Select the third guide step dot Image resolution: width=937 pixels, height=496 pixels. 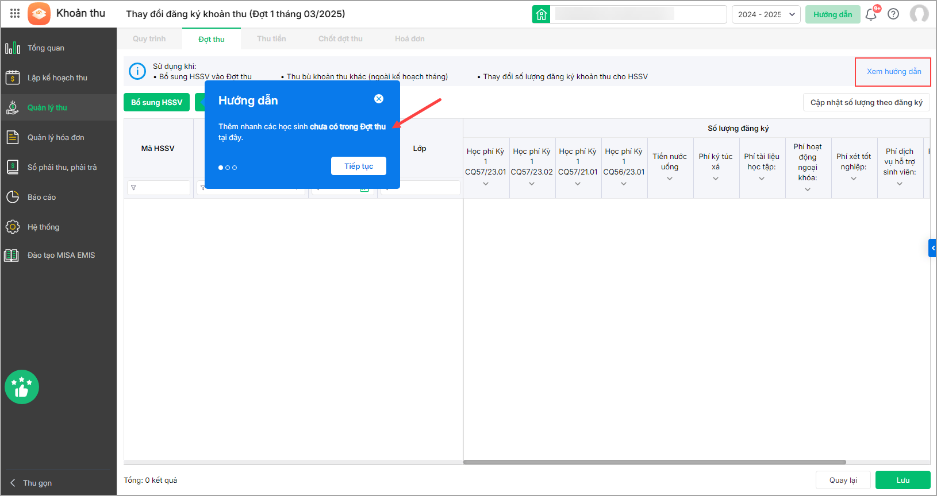coord(235,168)
